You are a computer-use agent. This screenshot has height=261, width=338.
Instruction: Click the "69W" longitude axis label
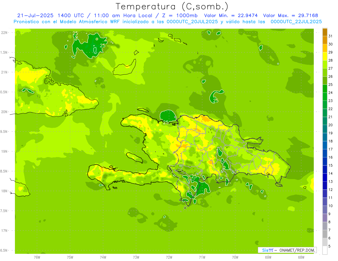tap(268, 257)
